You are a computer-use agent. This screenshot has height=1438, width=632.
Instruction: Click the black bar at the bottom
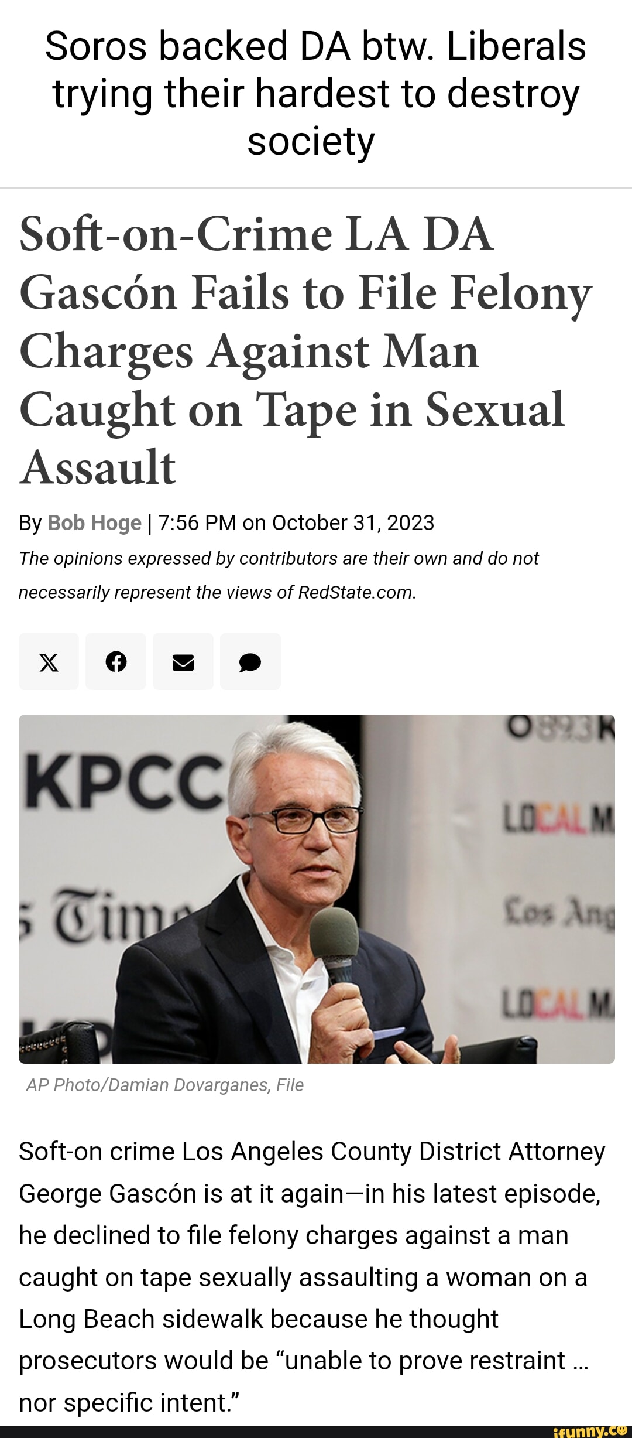pyautogui.click(x=275, y=1432)
